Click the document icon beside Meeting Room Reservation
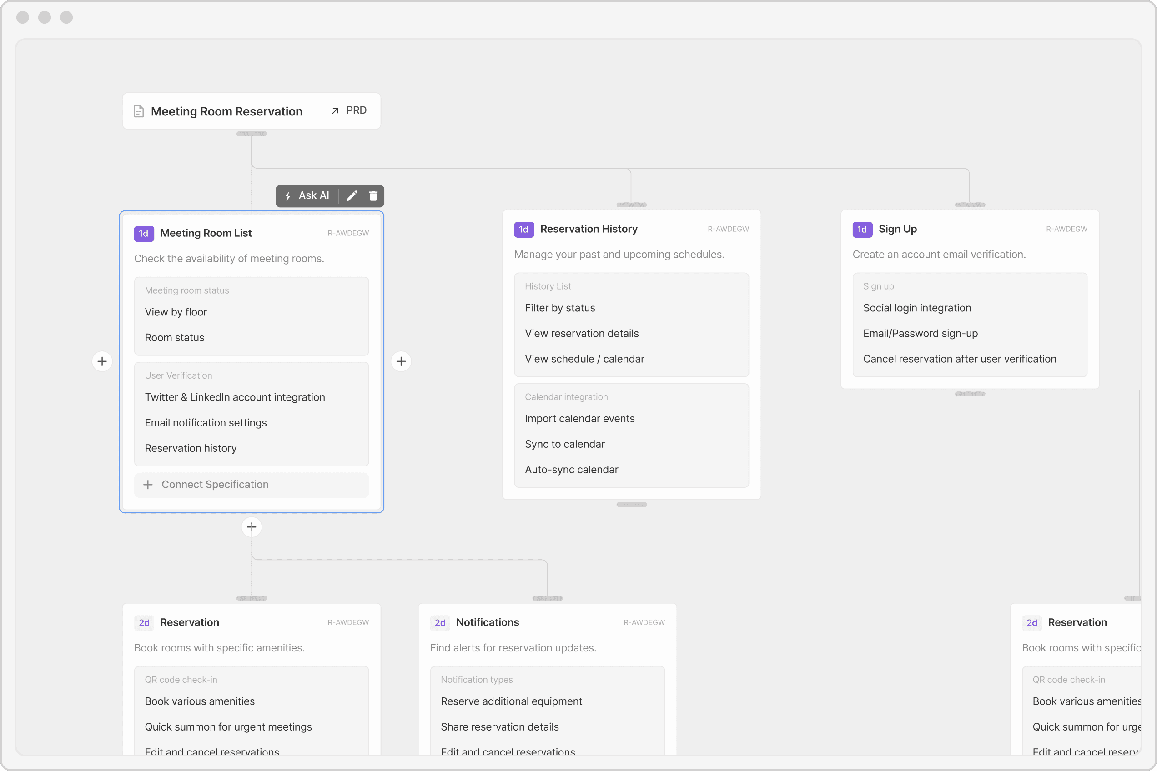The image size is (1157, 771). tap(139, 111)
